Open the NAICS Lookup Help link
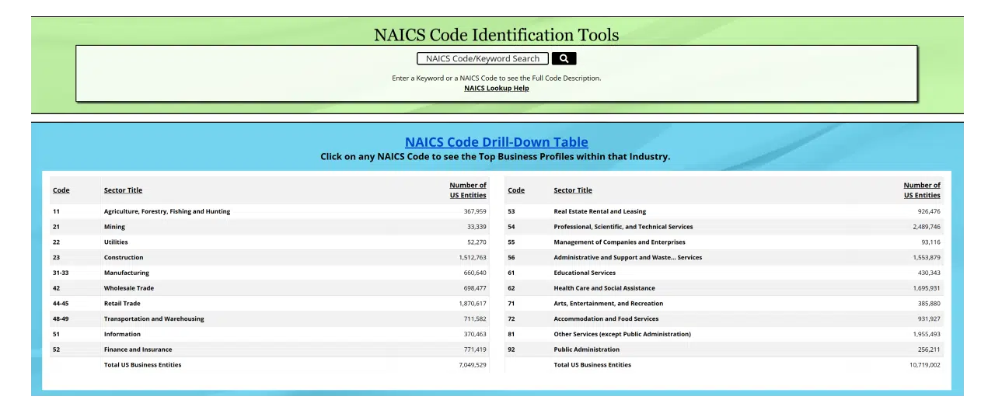The width and height of the screenshot is (995, 414). [497, 88]
